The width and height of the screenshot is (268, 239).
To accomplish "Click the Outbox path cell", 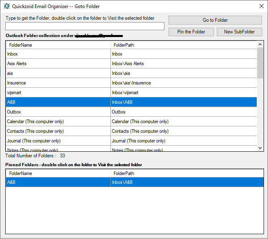I will (184, 112).
